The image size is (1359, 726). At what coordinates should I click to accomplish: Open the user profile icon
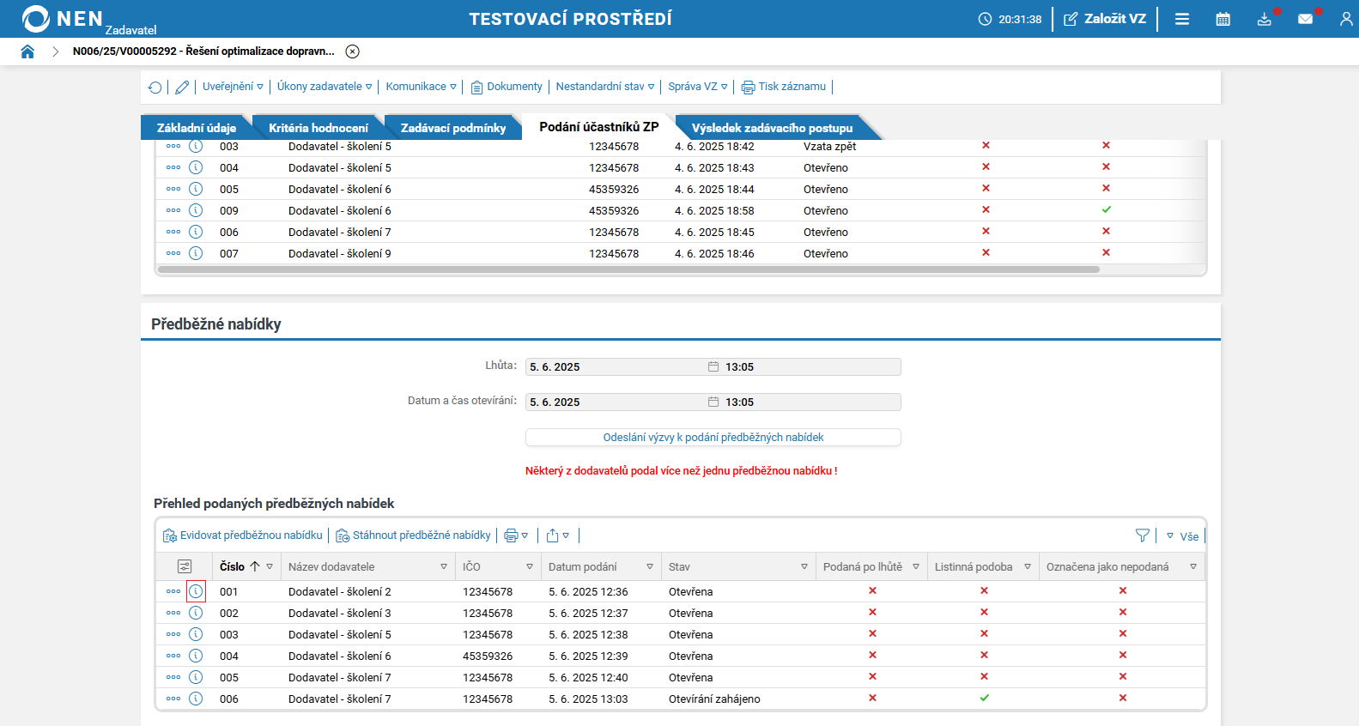pos(1346,19)
